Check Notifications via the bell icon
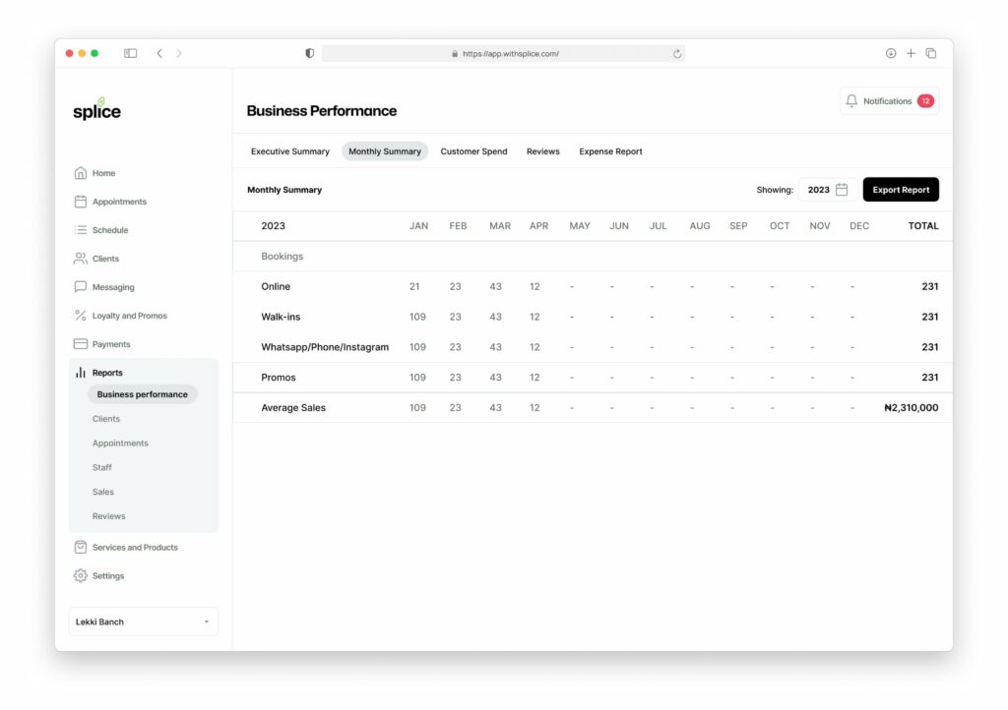The width and height of the screenshot is (1008, 710). tap(850, 99)
